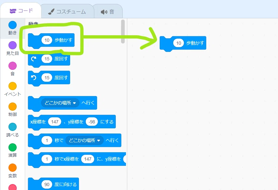Click the 15 value in counterclockwise 度回す block

pyautogui.click(x=47, y=77)
